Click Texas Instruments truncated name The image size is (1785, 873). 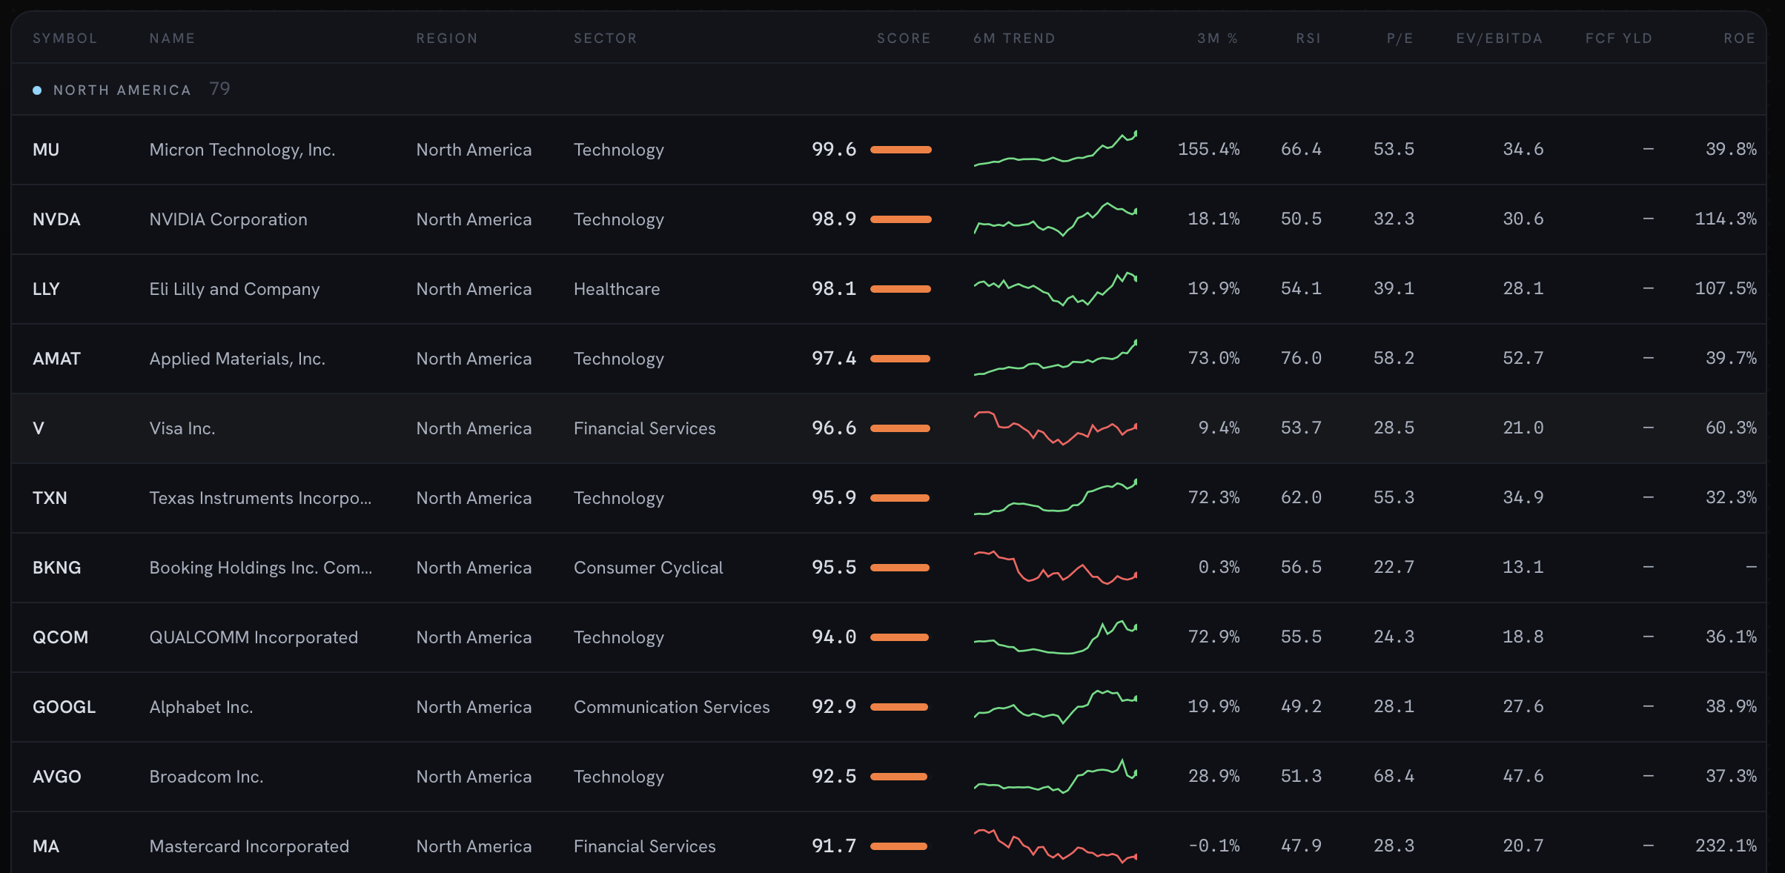pyautogui.click(x=260, y=498)
